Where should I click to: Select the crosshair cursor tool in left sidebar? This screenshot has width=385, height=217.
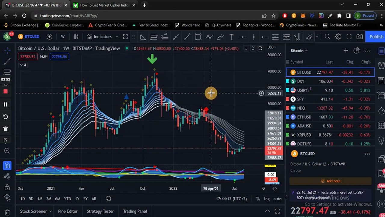7,50
